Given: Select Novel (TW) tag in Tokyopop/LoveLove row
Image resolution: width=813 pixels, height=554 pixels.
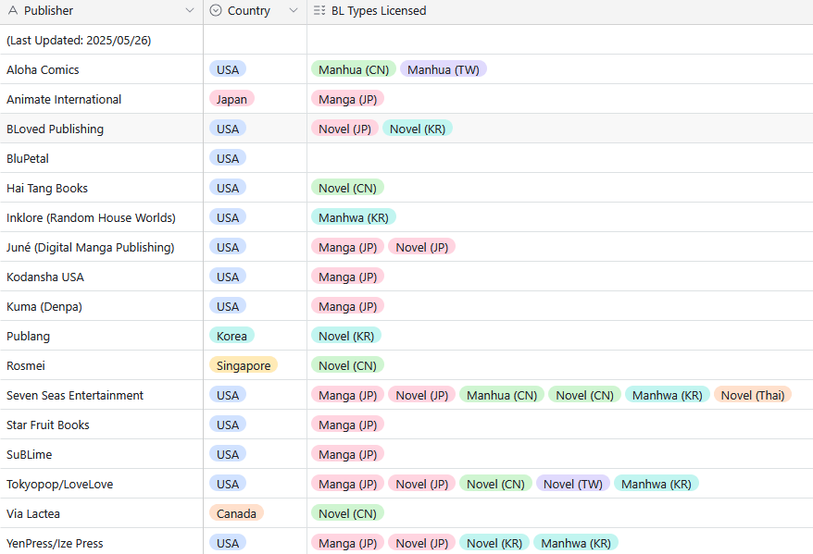Looking at the screenshot, I should click(572, 484).
